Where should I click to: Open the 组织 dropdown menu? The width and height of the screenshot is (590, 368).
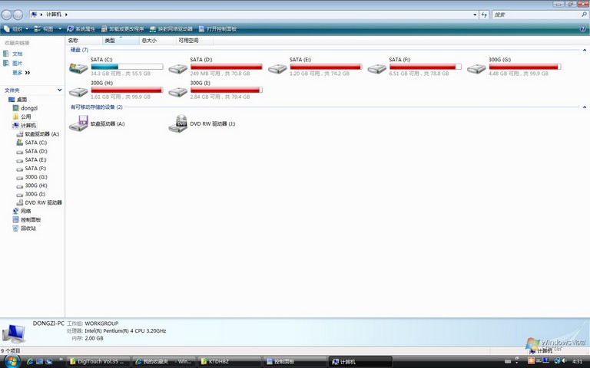[16, 29]
